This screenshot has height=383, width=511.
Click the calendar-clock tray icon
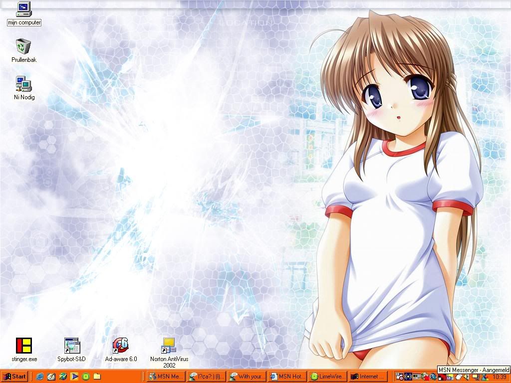click(400, 377)
